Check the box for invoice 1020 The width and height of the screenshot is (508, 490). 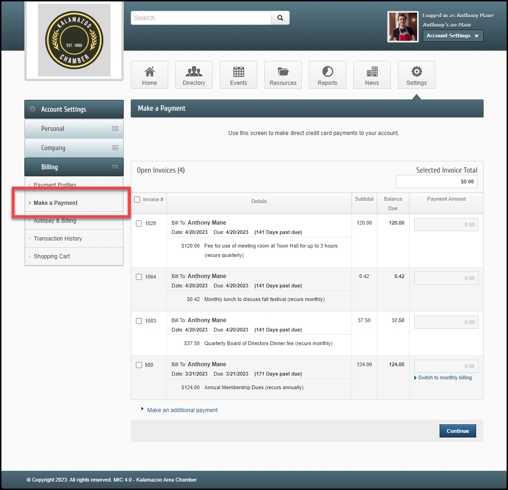click(139, 224)
